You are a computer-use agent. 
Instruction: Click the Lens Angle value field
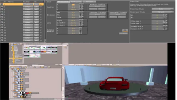point(73,21)
